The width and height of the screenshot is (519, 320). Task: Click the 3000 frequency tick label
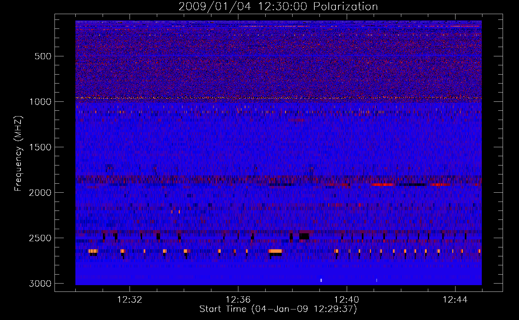click(40, 284)
